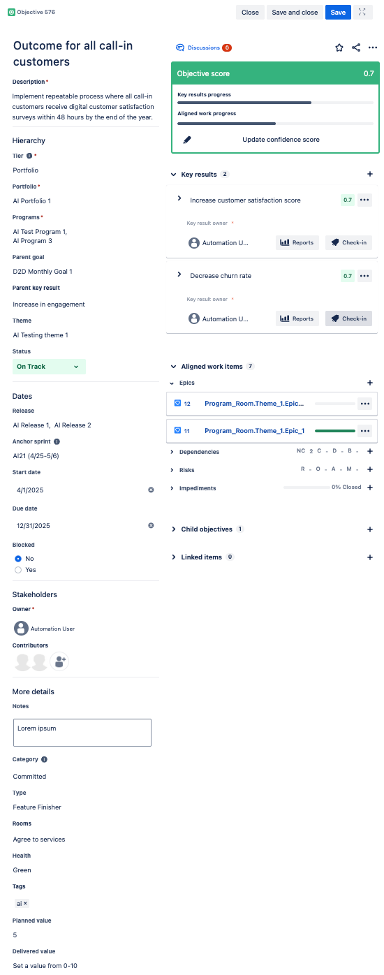
Task: Click the Due date field
Action: click(85, 525)
